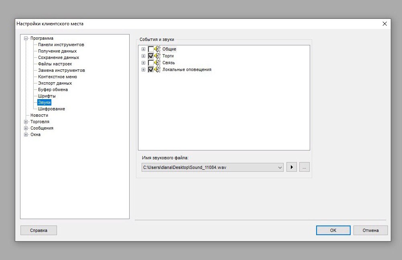Select Буфер обмена in settings tree
The height and width of the screenshot is (260, 402).
coord(53,89)
